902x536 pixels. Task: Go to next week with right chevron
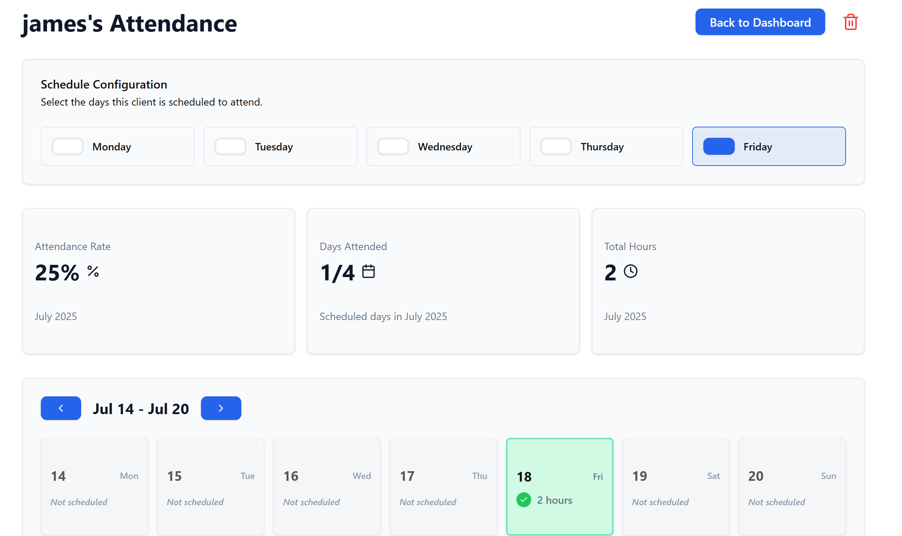point(221,408)
